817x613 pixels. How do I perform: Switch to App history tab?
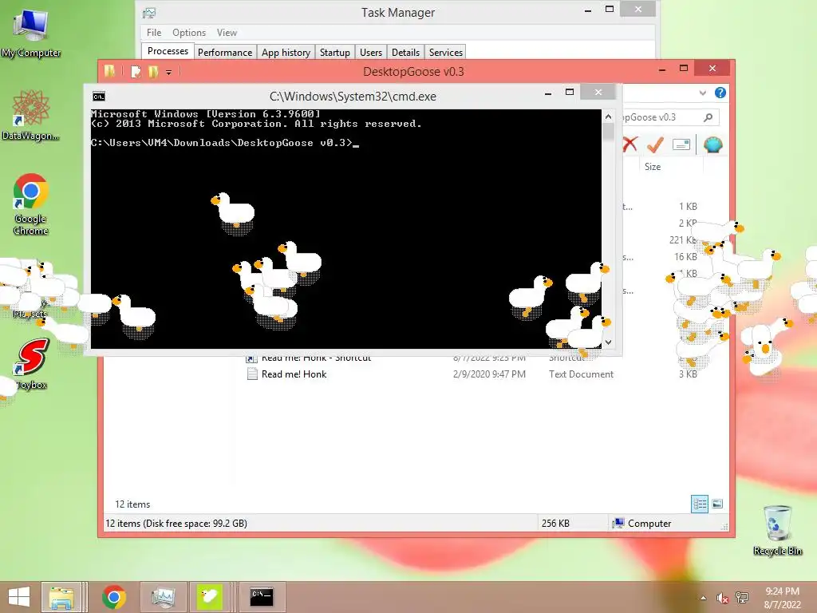pyautogui.click(x=286, y=52)
